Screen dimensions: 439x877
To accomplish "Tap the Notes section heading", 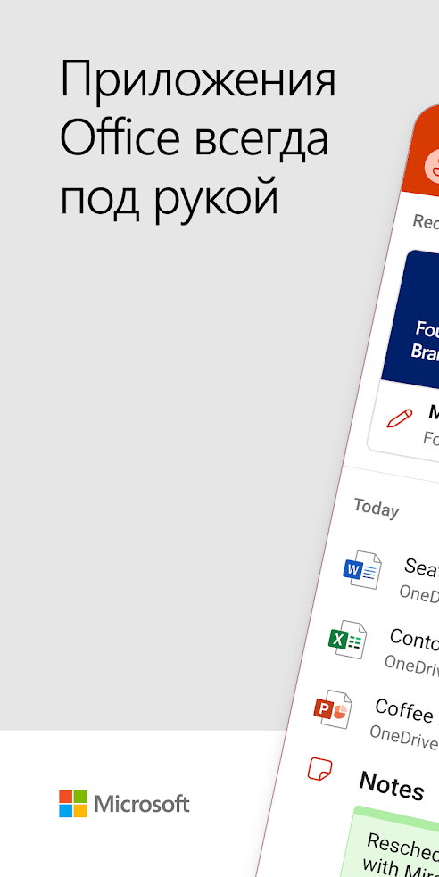I will click(x=392, y=785).
